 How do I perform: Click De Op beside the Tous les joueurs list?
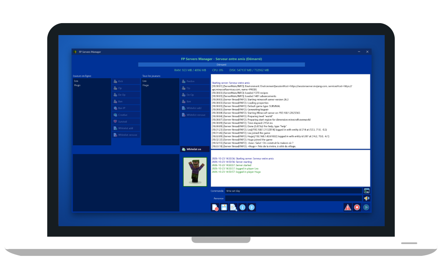(195, 95)
